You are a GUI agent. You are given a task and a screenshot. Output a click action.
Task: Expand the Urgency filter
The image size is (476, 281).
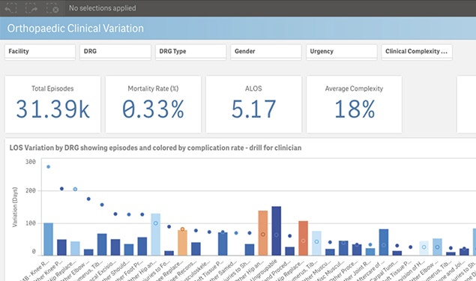tap(342, 52)
